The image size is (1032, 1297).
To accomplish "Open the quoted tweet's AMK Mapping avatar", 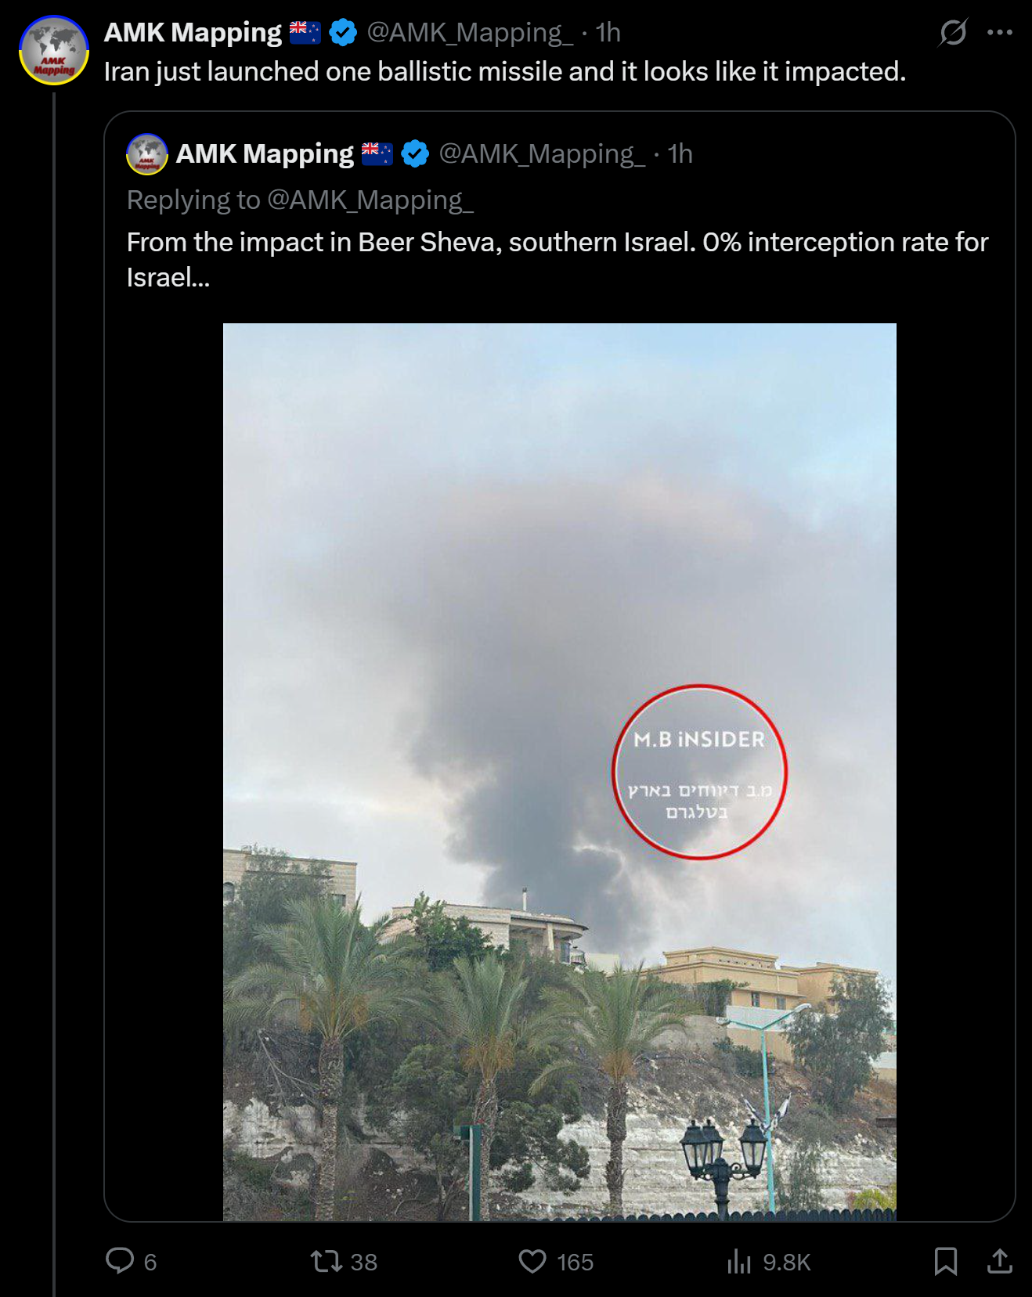I will click(x=147, y=153).
